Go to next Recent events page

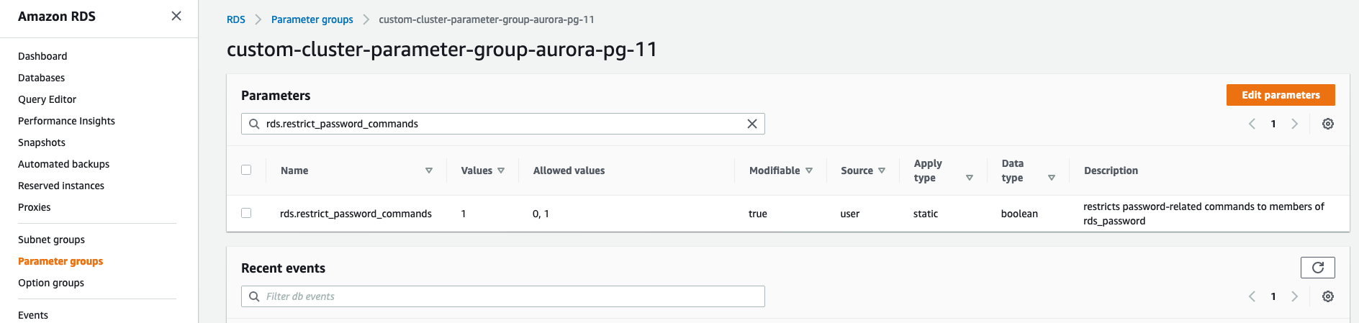(x=1295, y=296)
